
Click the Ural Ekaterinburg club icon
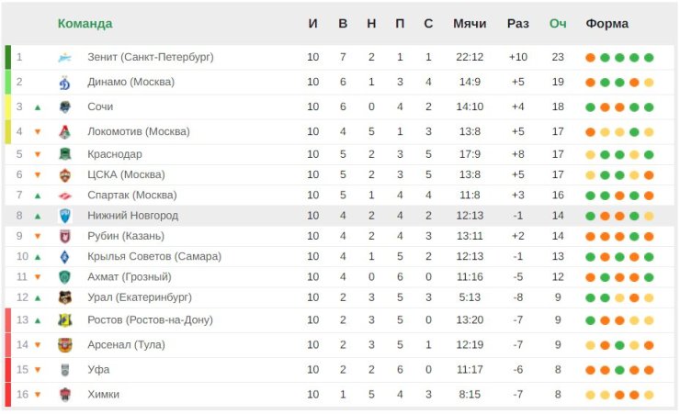64,297
